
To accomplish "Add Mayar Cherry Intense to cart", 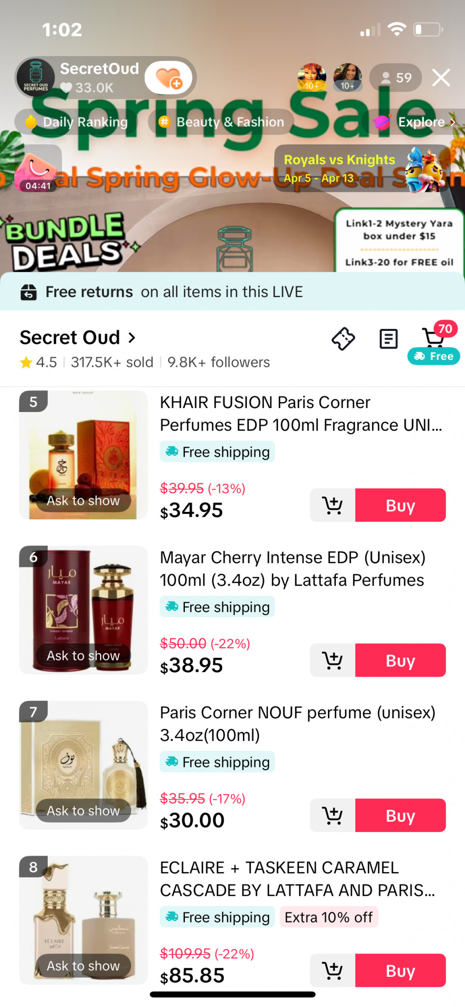I will (x=333, y=660).
